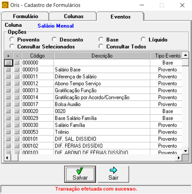Click the horizontal scrollbar right arrow
192x194 pixels.
(x=179, y=158)
